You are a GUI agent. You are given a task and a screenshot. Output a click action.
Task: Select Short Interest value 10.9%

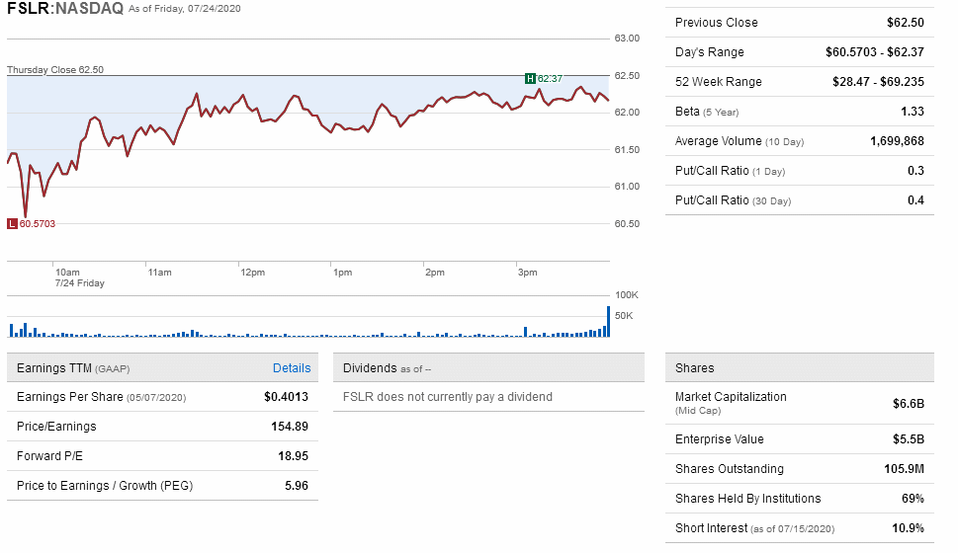(908, 528)
